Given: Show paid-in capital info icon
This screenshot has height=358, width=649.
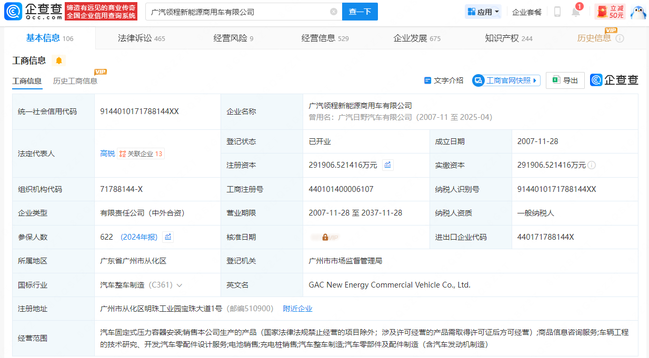Looking at the screenshot, I should 592,165.
